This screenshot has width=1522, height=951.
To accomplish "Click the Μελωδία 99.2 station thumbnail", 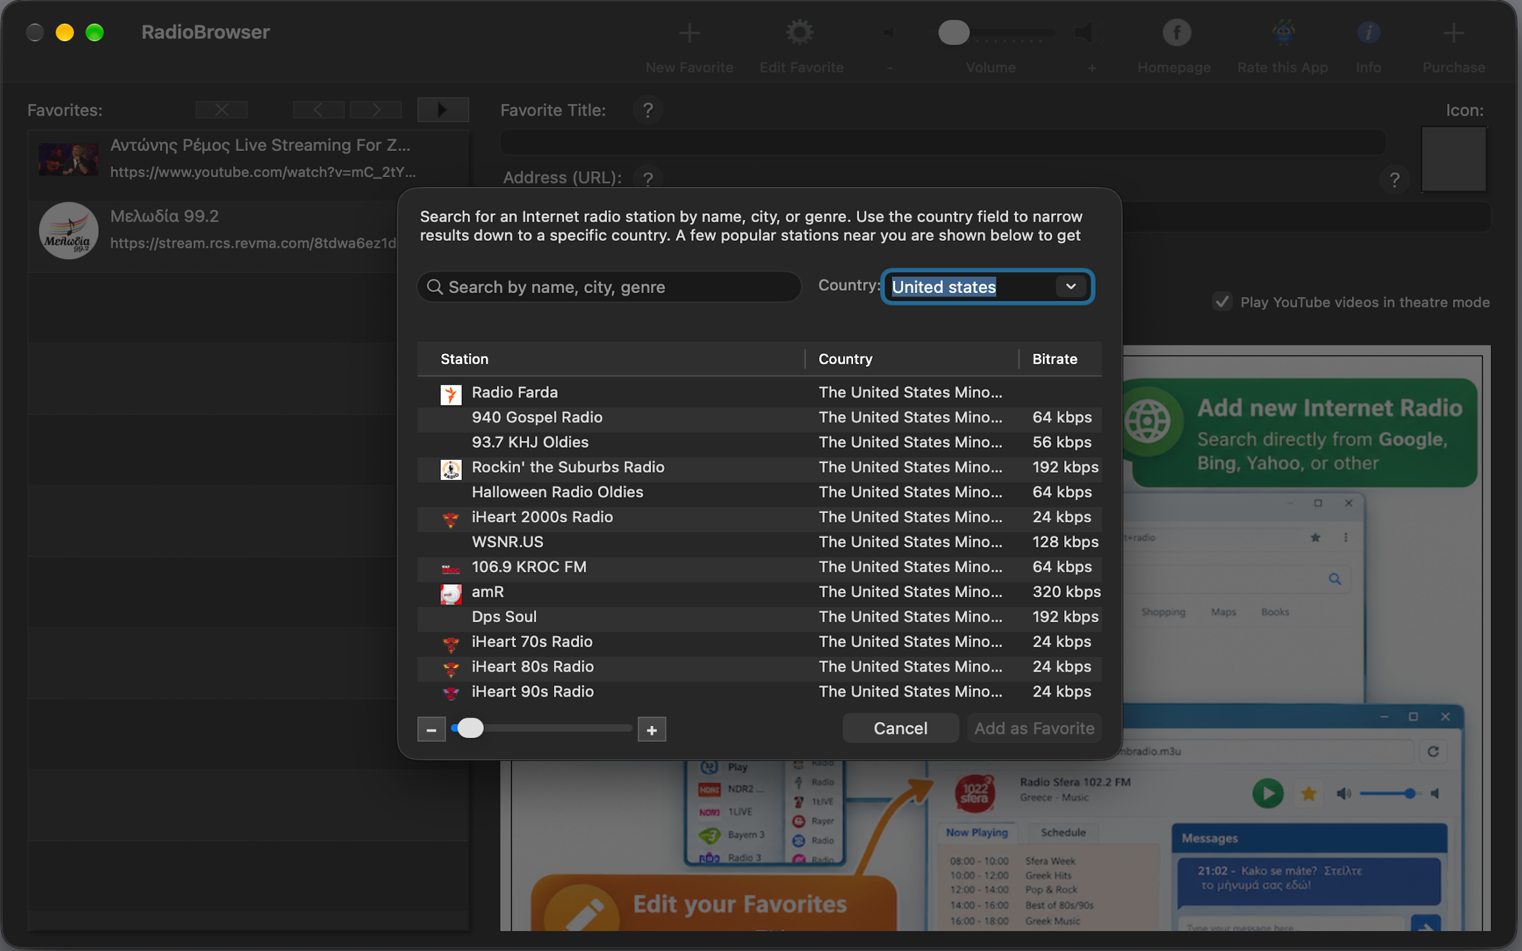I will pos(68,230).
